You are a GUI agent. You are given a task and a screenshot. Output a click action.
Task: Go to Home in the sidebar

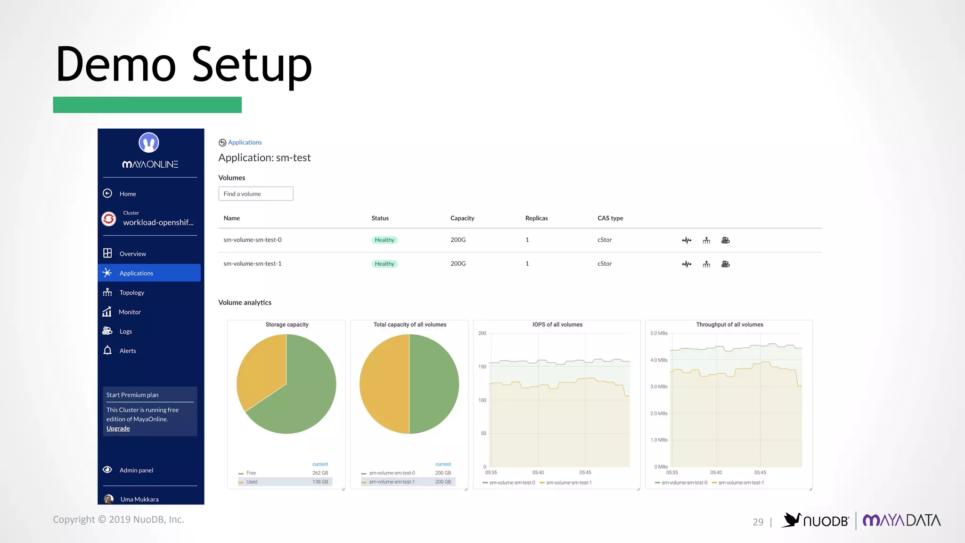128,194
